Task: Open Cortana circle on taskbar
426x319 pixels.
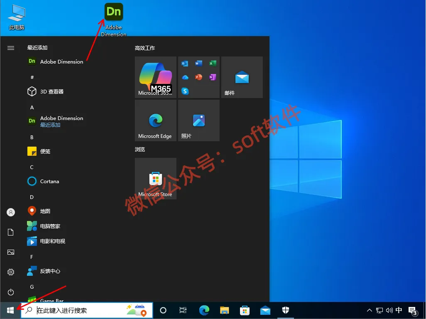Action: (x=163, y=310)
